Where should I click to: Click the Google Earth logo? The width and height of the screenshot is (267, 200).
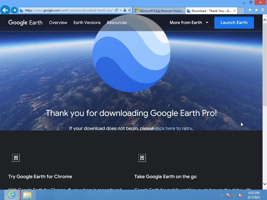(x=25, y=23)
